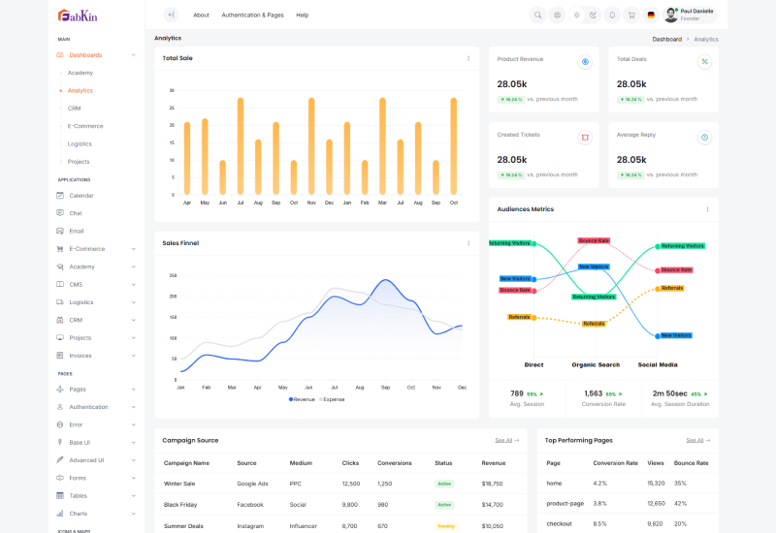
Task: Click the Created Tickets card icon
Action: (585, 137)
